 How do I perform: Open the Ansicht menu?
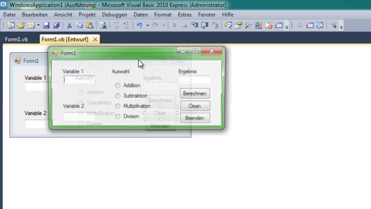[63, 15]
